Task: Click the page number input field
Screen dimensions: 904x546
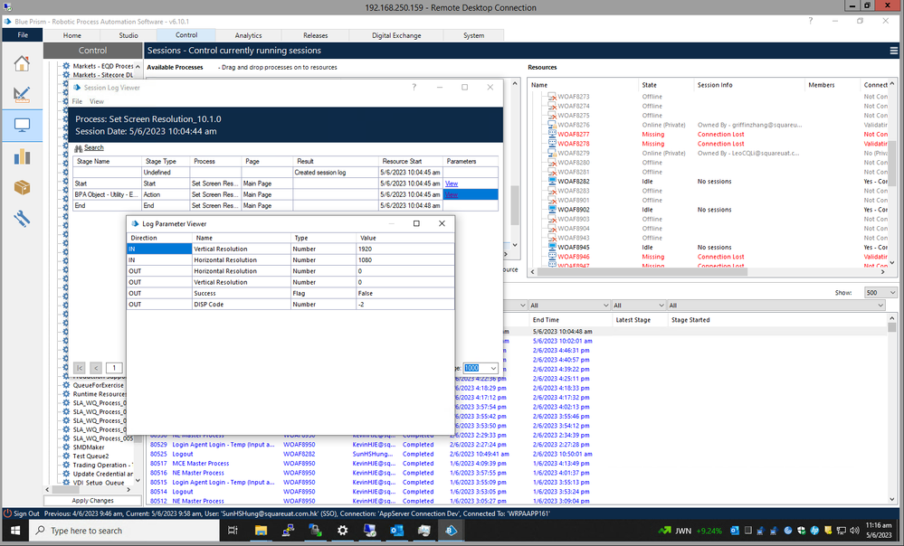Action: point(115,368)
